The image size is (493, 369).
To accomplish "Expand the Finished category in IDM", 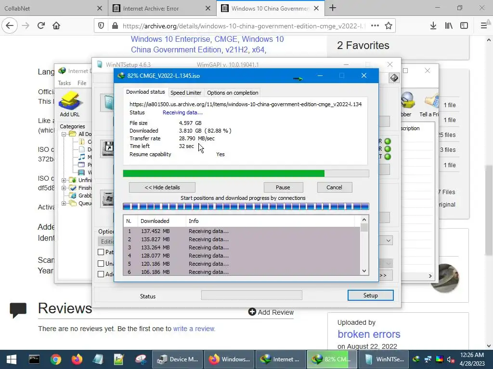I will [64, 188].
